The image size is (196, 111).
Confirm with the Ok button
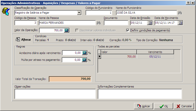coord(163,106)
